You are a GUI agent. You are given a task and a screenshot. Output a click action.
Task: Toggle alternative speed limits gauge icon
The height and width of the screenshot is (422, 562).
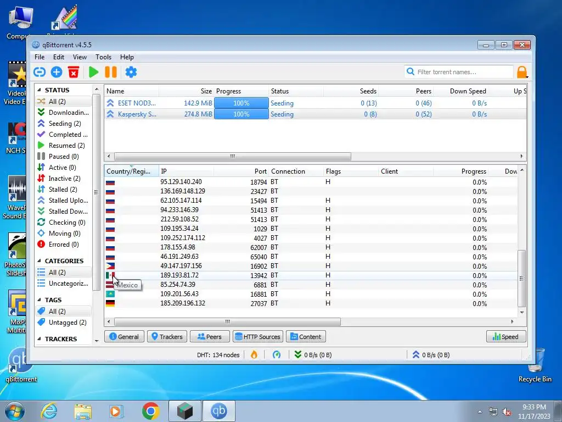coord(277,355)
